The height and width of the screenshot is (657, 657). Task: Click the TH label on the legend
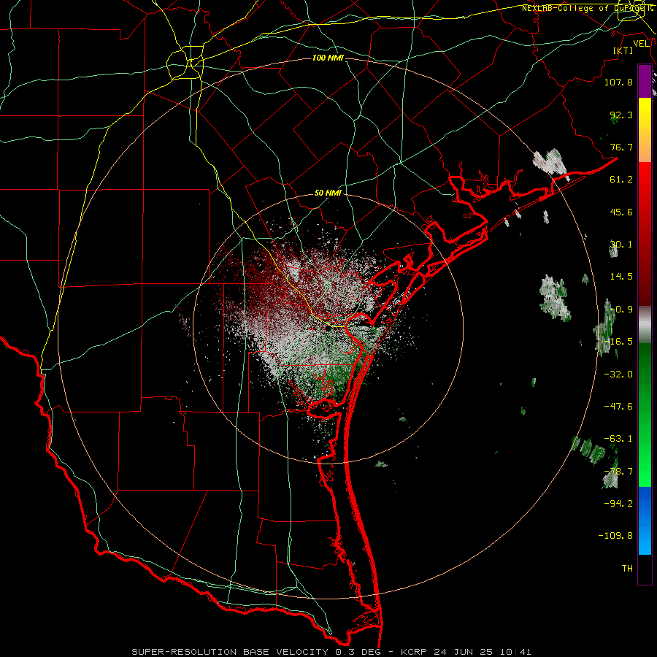click(627, 568)
